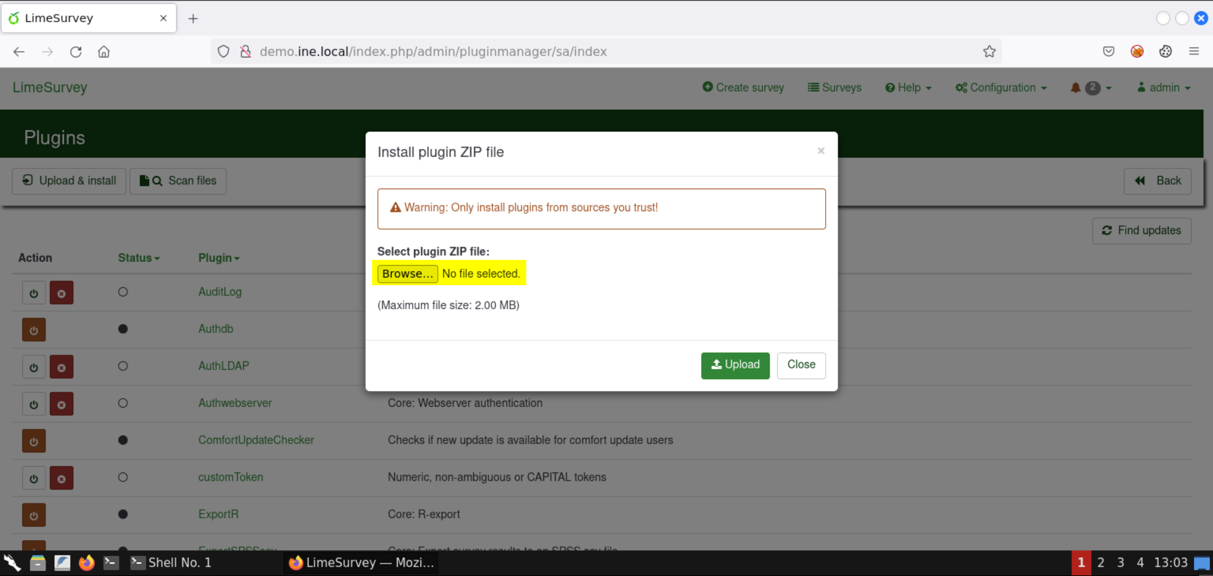The image size is (1213, 576).
Task: Uninstall AuthLDAP with red icon
Action: coord(62,367)
